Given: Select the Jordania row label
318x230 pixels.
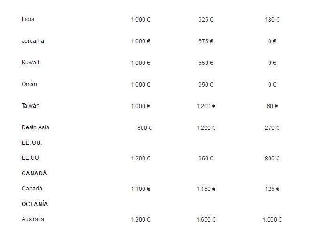Looking at the screenshot, I should 33,41.
